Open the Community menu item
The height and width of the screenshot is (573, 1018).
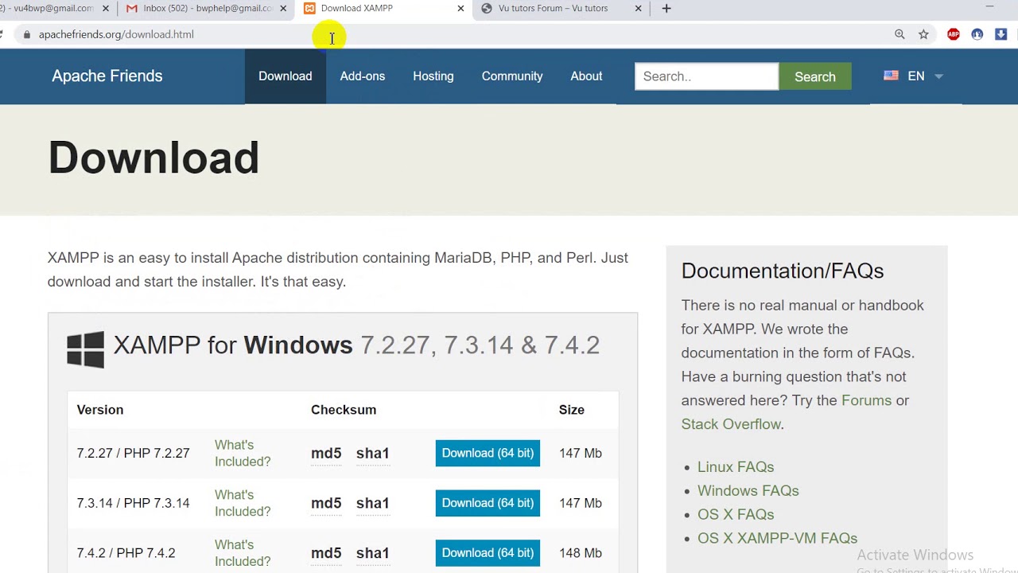point(512,76)
